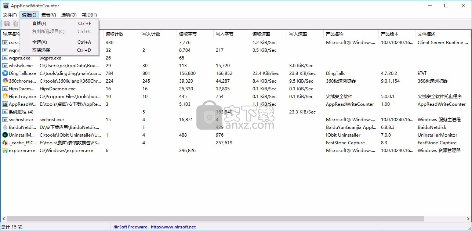The height and width of the screenshot is (231, 472).
Task: Click the Windows 资源管理器 description
Action: pyautogui.click(x=439, y=151)
